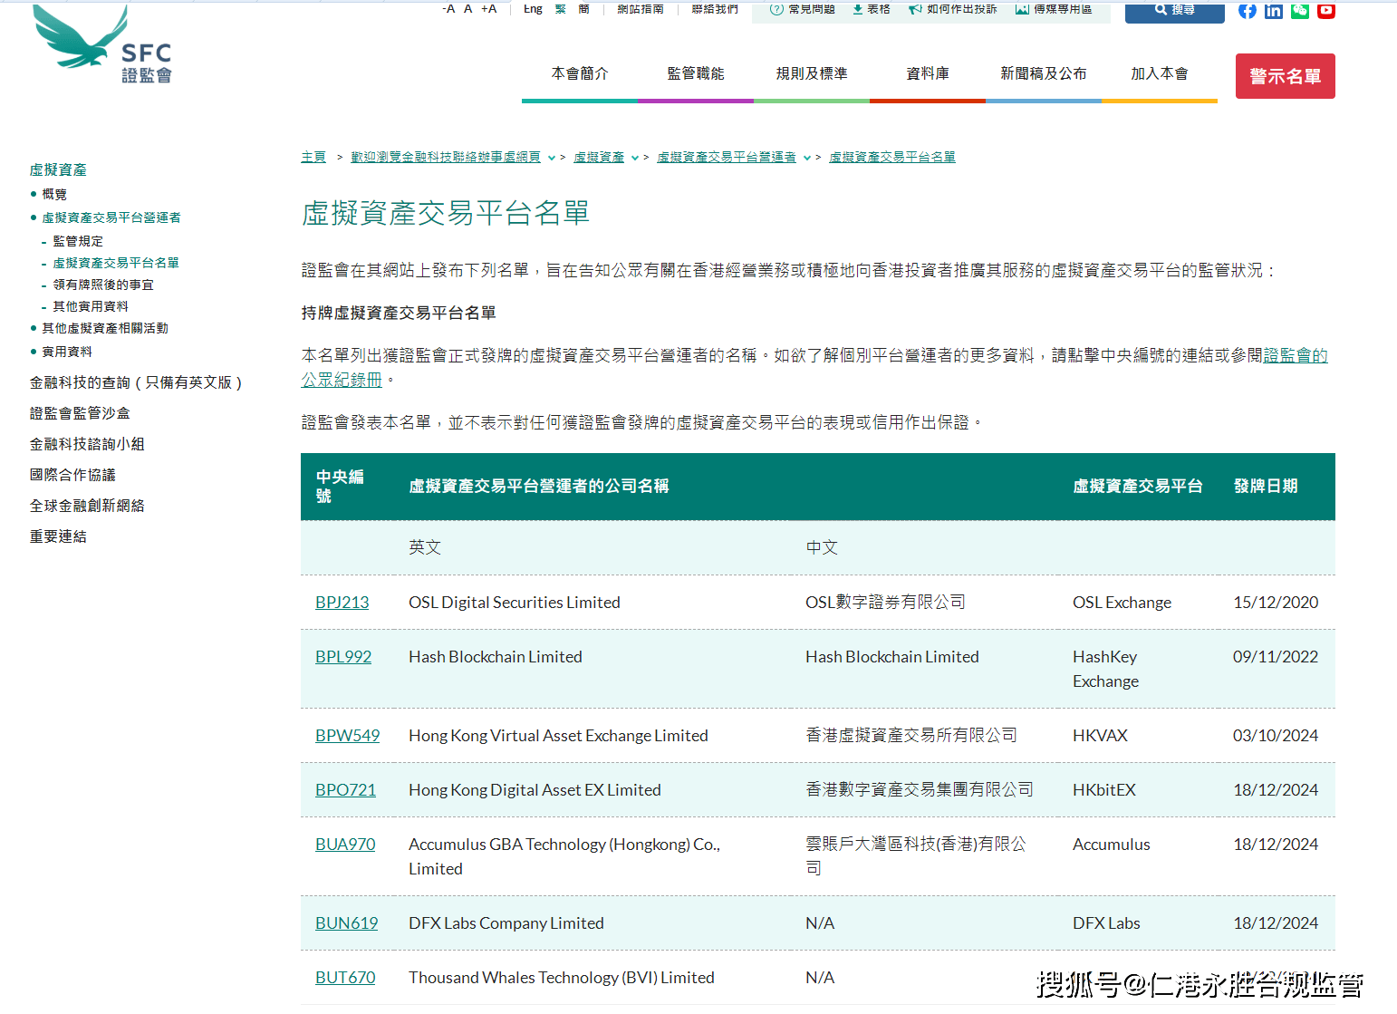The image size is (1397, 1014).
Task: Open 聯絡我們 contact link
Action: (x=715, y=9)
